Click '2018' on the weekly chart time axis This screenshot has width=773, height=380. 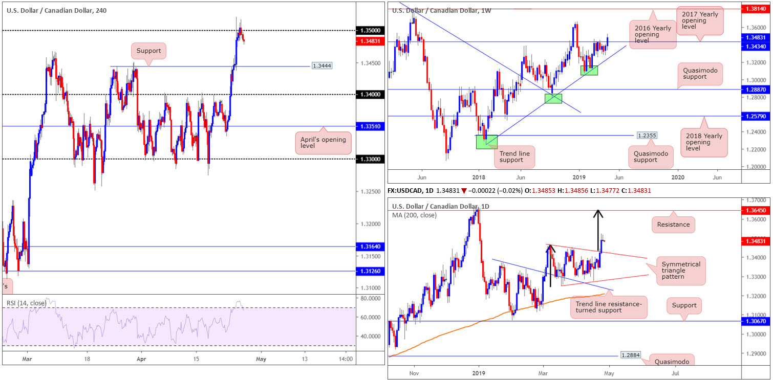[x=479, y=177]
